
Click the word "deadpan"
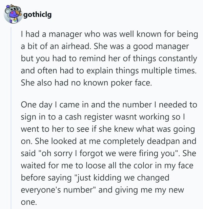163,141
